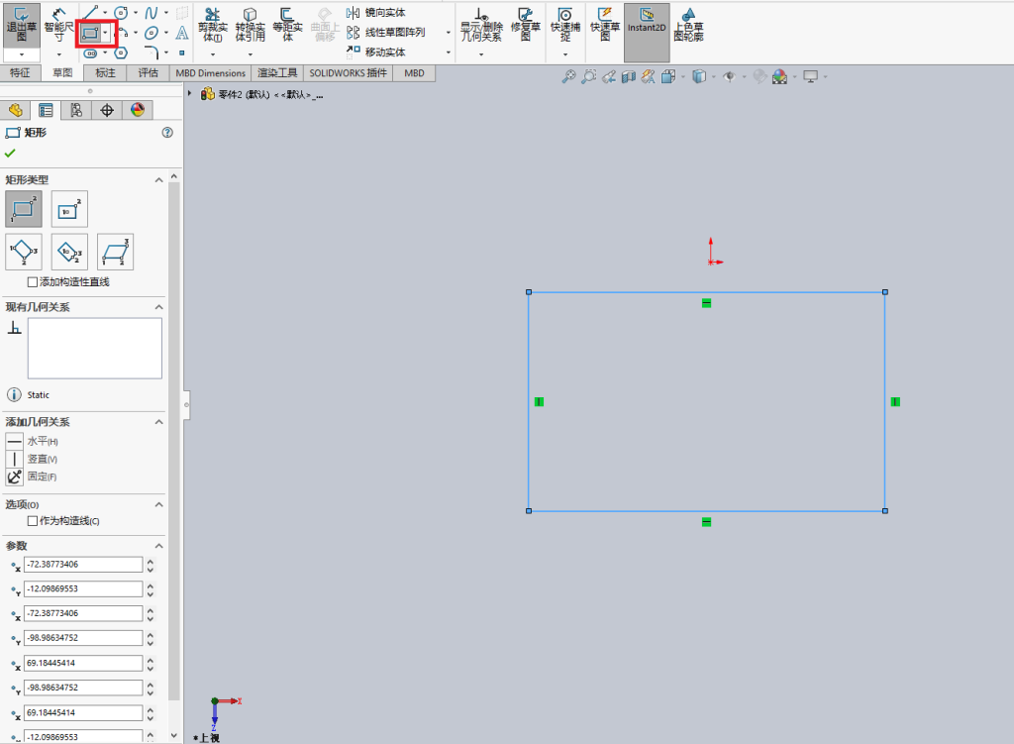The width and height of the screenshot is (1014, 744).
Task: Click the Exit Sketch (退出草图) button
Action: 22,26
